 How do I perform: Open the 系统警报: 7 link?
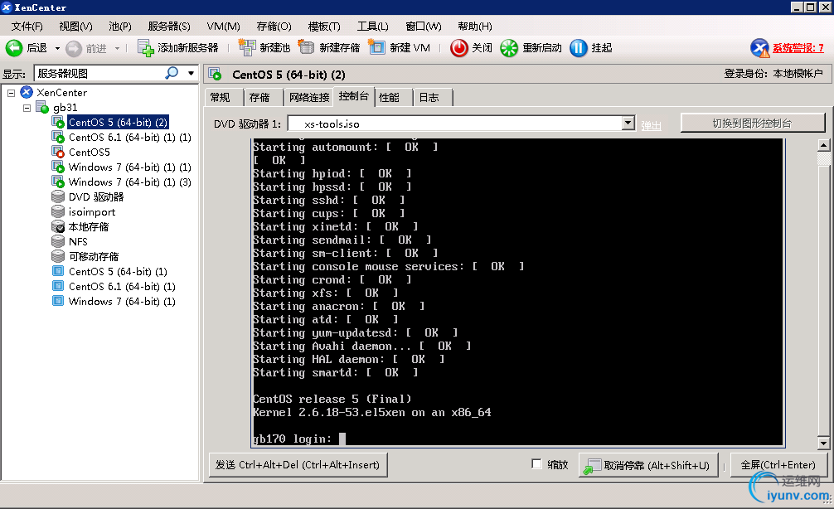coord(798,48)
